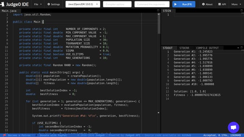Switch to the COMPILE OUTPUT tab

pos(207,48)
